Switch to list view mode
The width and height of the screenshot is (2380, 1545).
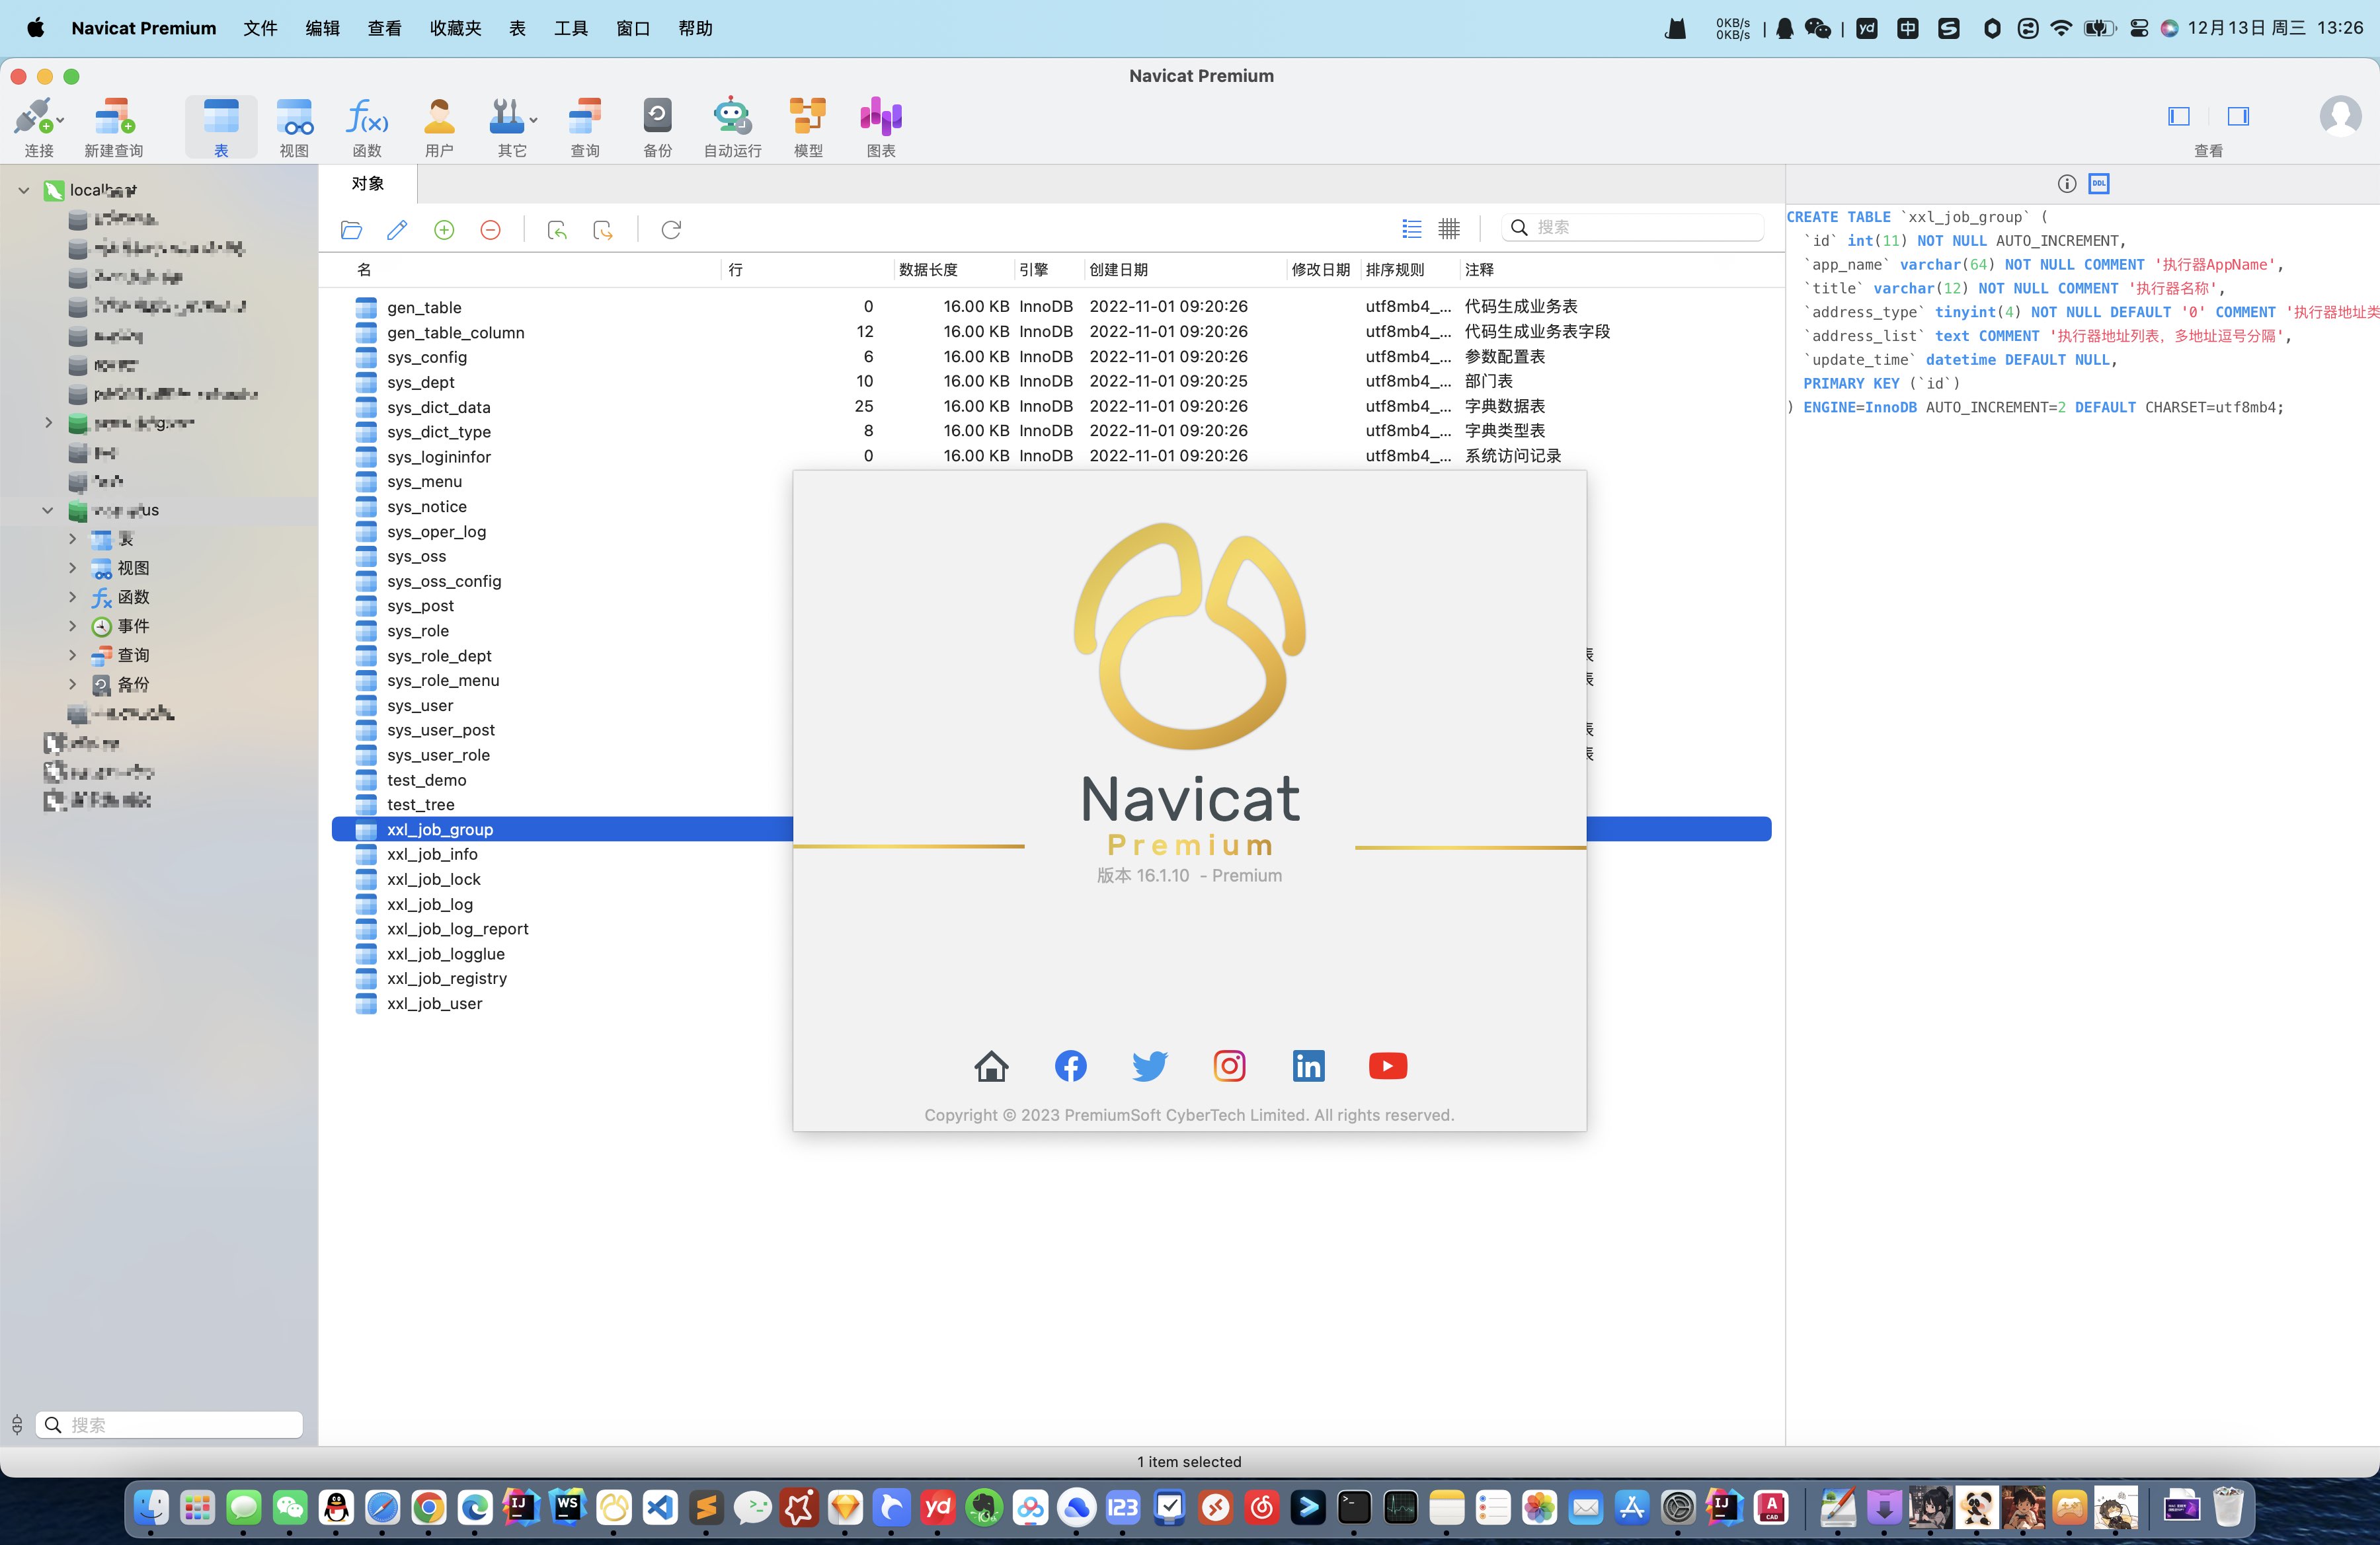tap(1412, 229)
